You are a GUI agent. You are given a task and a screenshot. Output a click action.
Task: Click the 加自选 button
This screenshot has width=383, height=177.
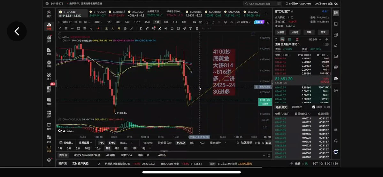pyautogui.click(x=295, y=32)
